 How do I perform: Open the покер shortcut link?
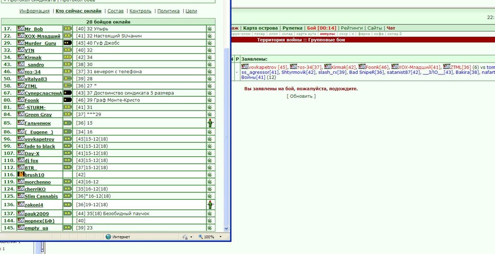coord(260,33)
